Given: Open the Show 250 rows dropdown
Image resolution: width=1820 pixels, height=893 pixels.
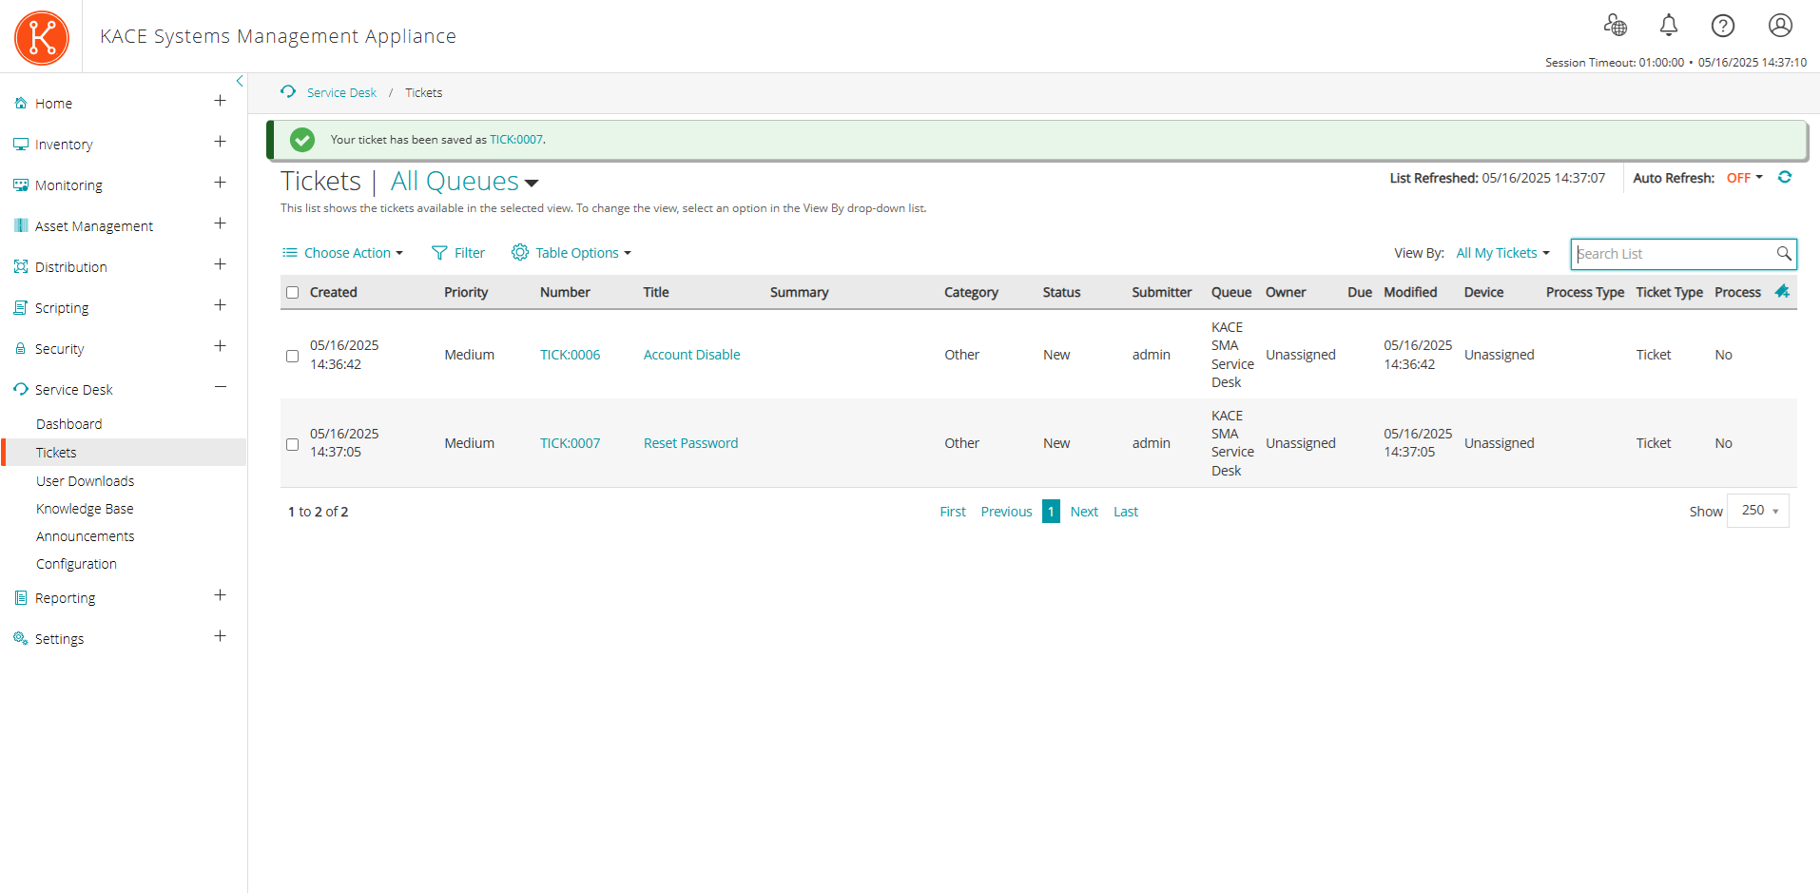Looking at the screenshot, I should point(1758,511).
